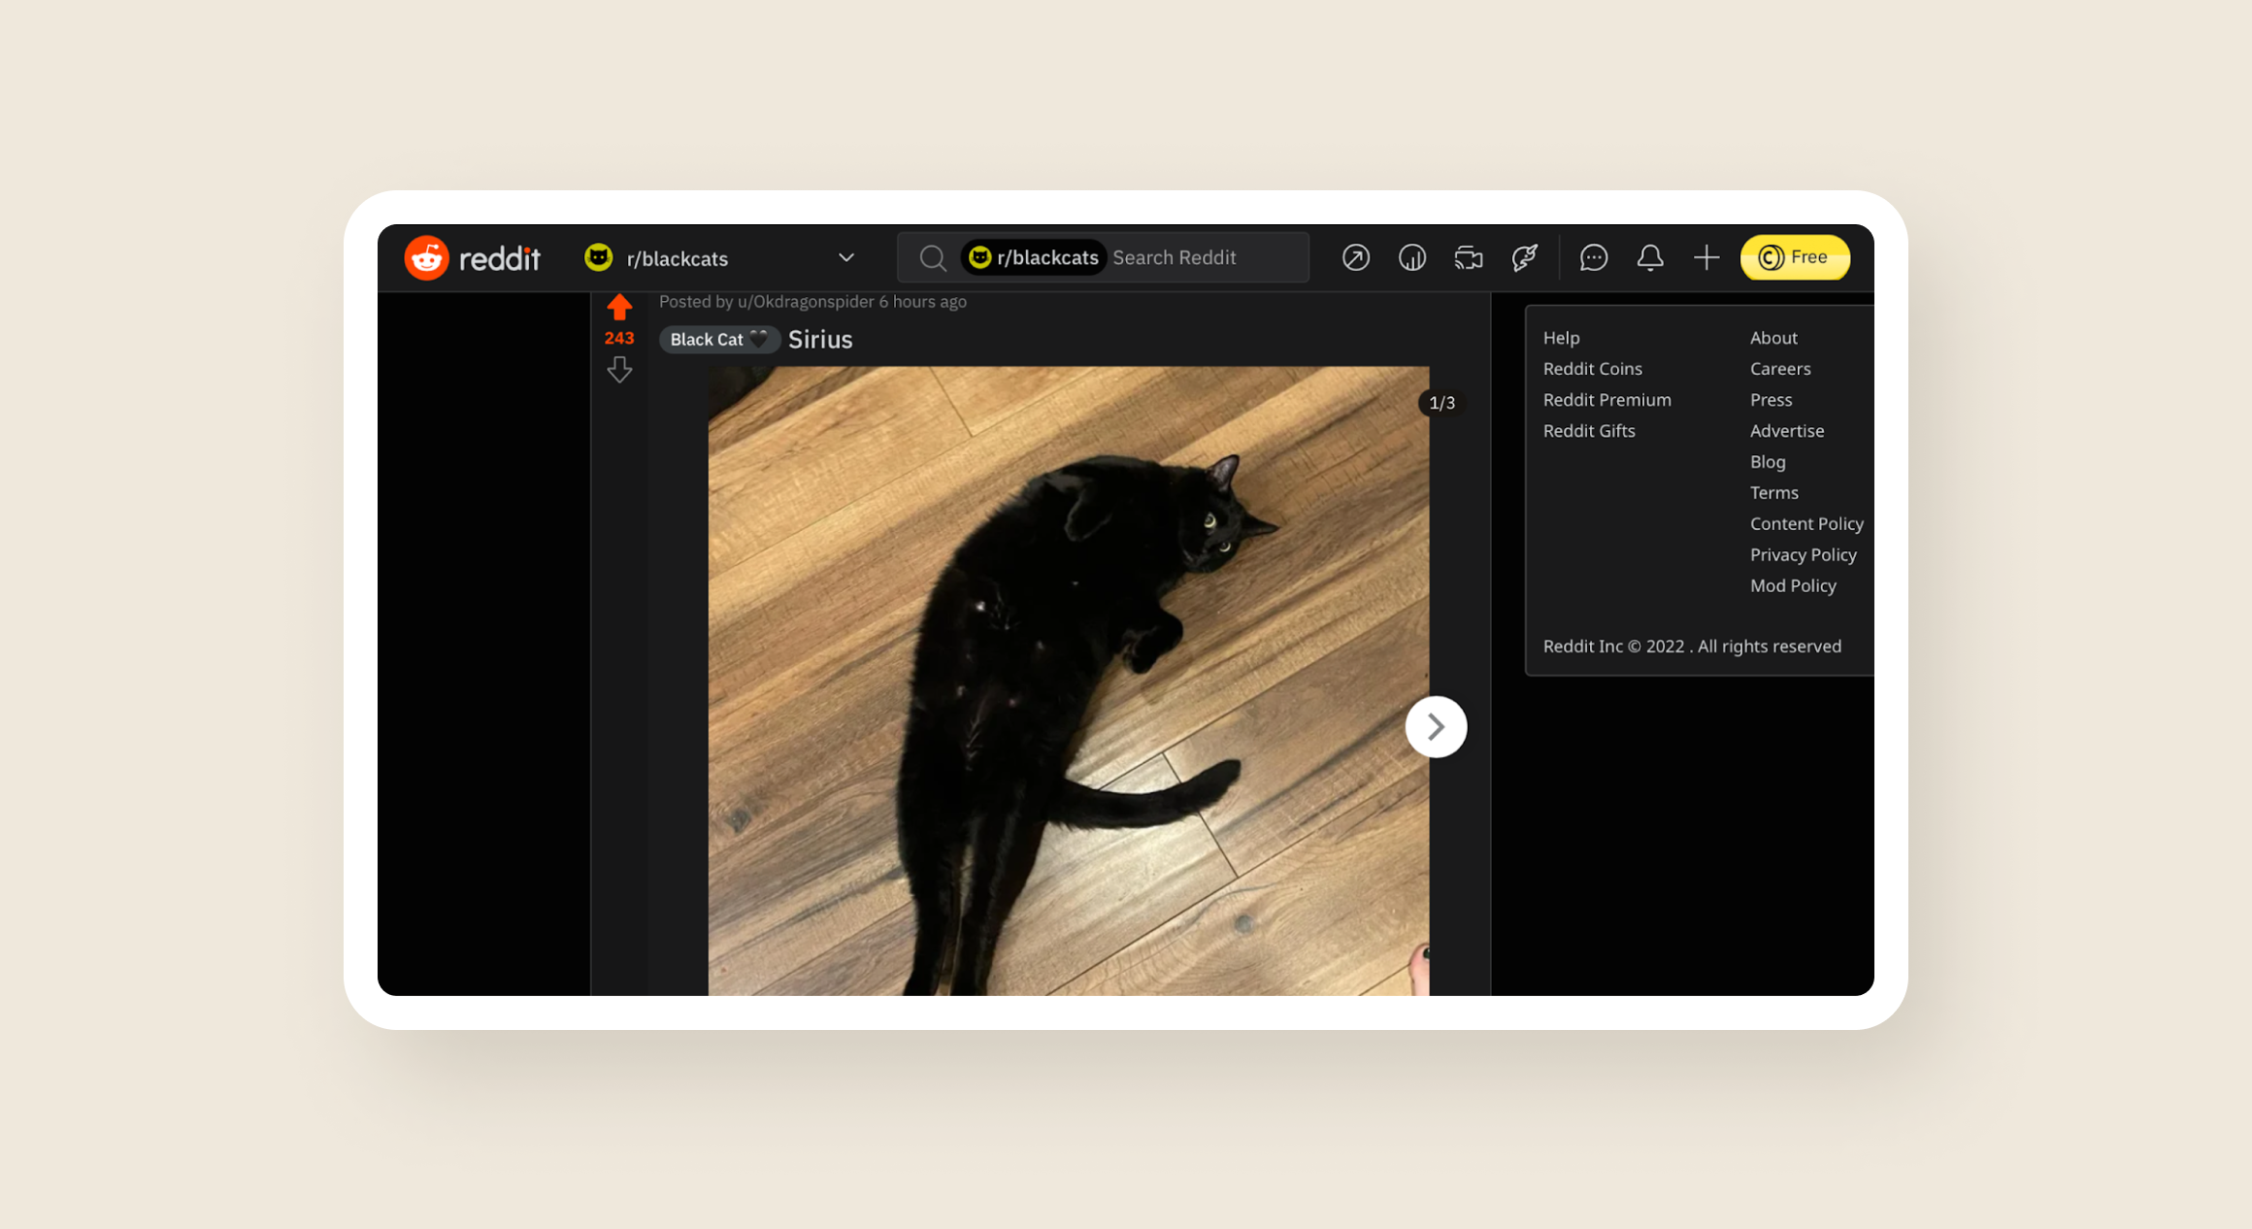Viewport: 2252px width, 1229px height.
Task: Click the plus Create Post icon
Action: 1706,258
